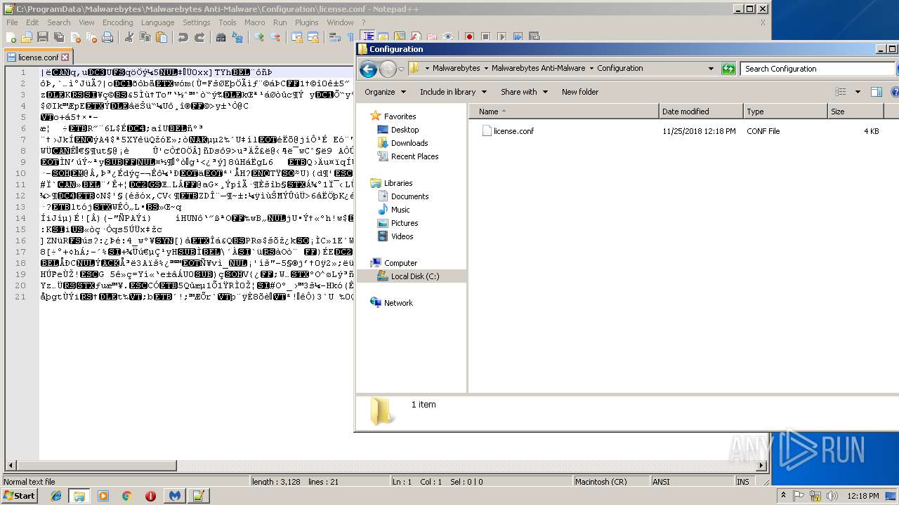
Task: Open the address bar history dropdown
Action: pos(711,69)
